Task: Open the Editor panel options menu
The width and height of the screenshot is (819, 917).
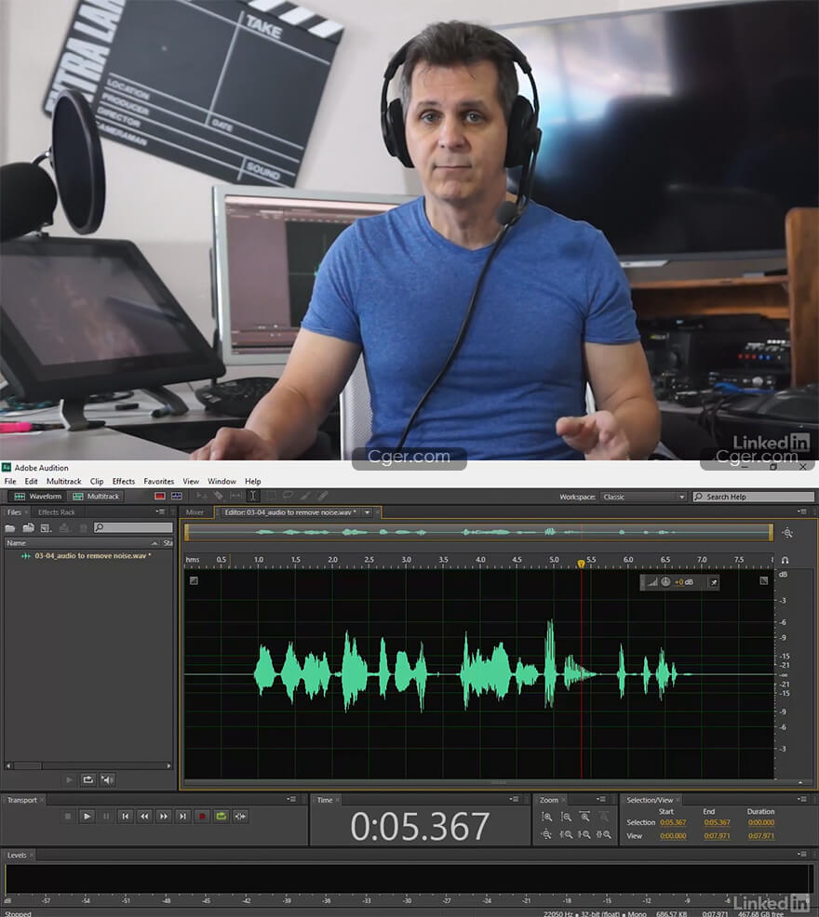Action: (x=804, y=512)
